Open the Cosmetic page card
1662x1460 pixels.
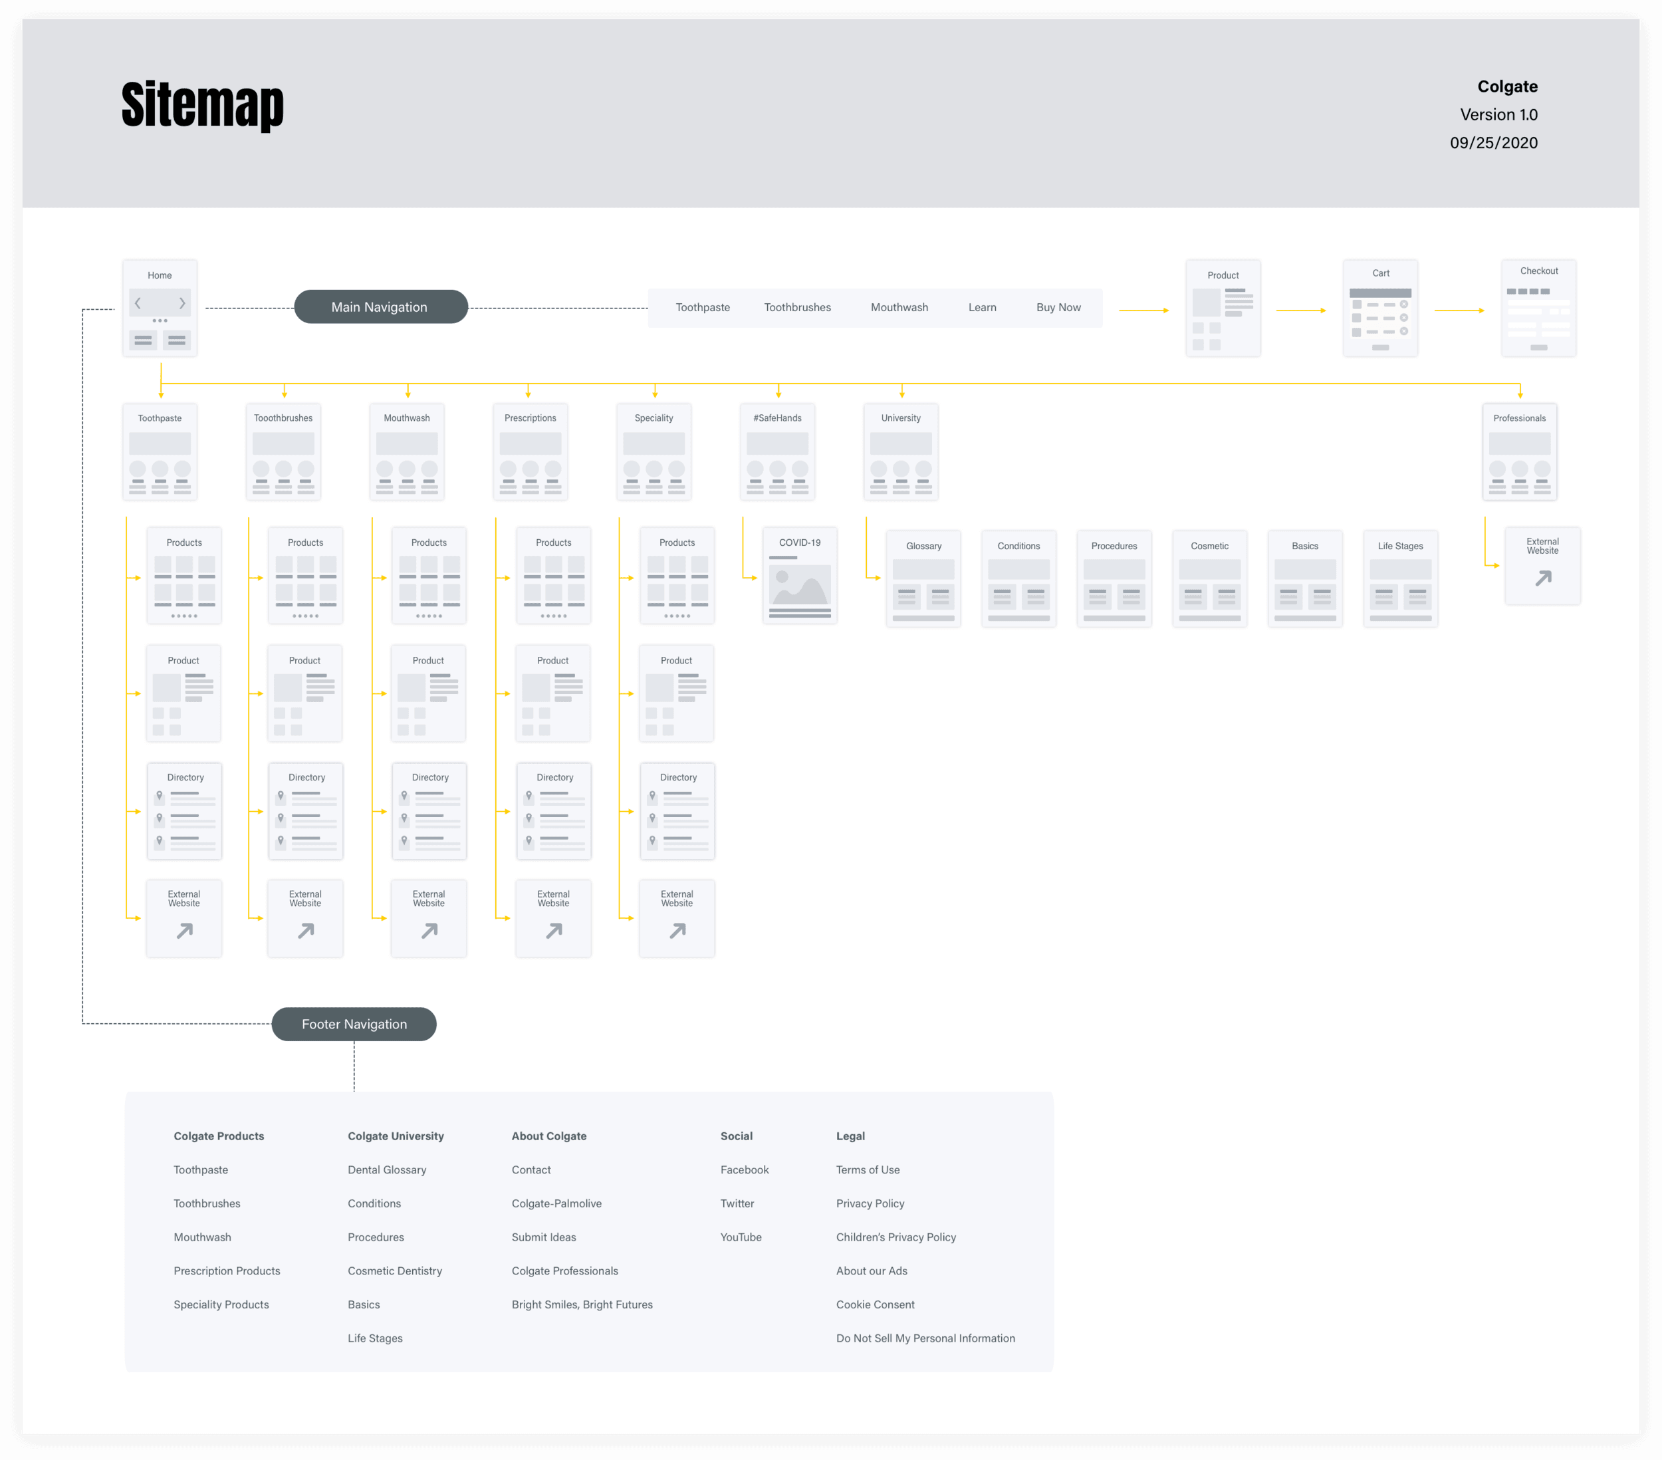[1210, 578]
